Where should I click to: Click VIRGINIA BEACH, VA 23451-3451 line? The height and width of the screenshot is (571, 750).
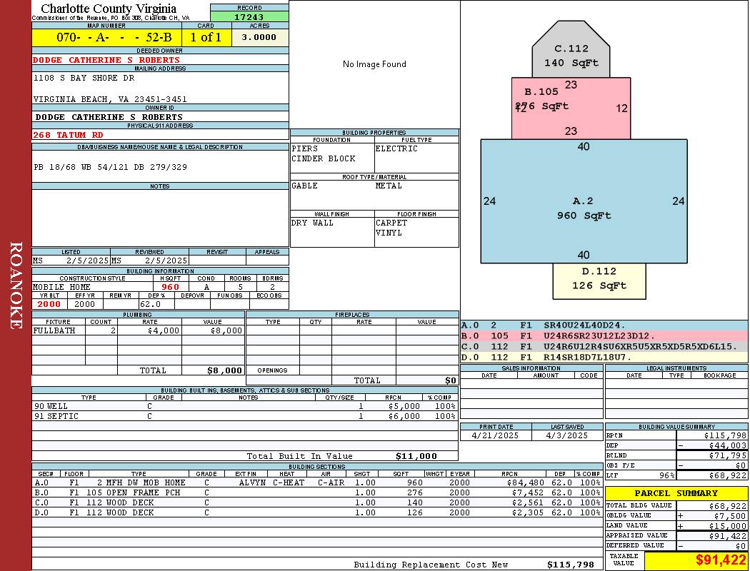coord(110,99)
